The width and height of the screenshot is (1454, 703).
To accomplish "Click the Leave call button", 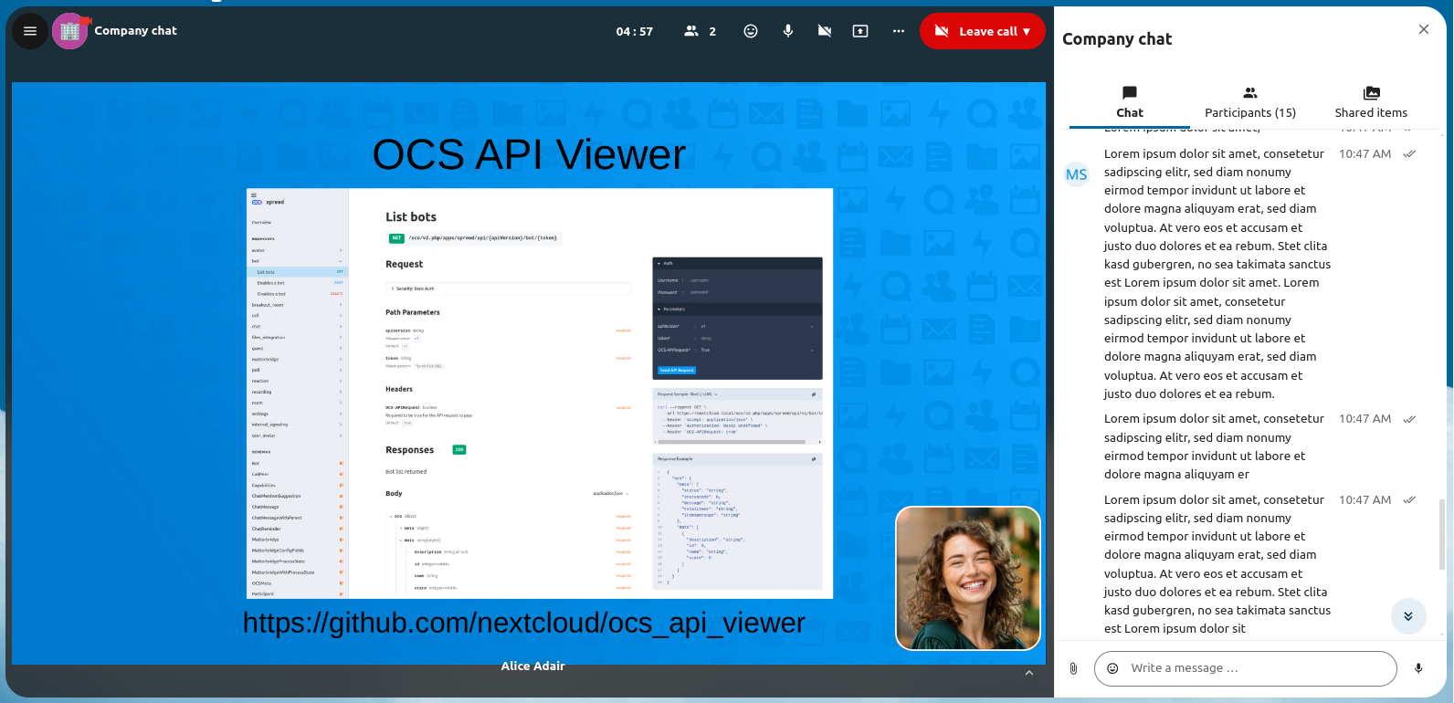I will click(982, 31).
